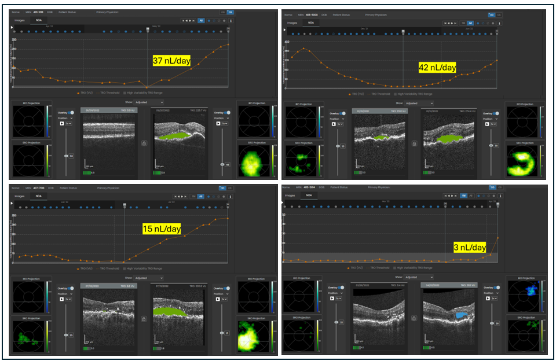Click lock icon between 05/09/2022 and 05/20/2022 scans
This screenshot has height=361, width=556.
144,143
